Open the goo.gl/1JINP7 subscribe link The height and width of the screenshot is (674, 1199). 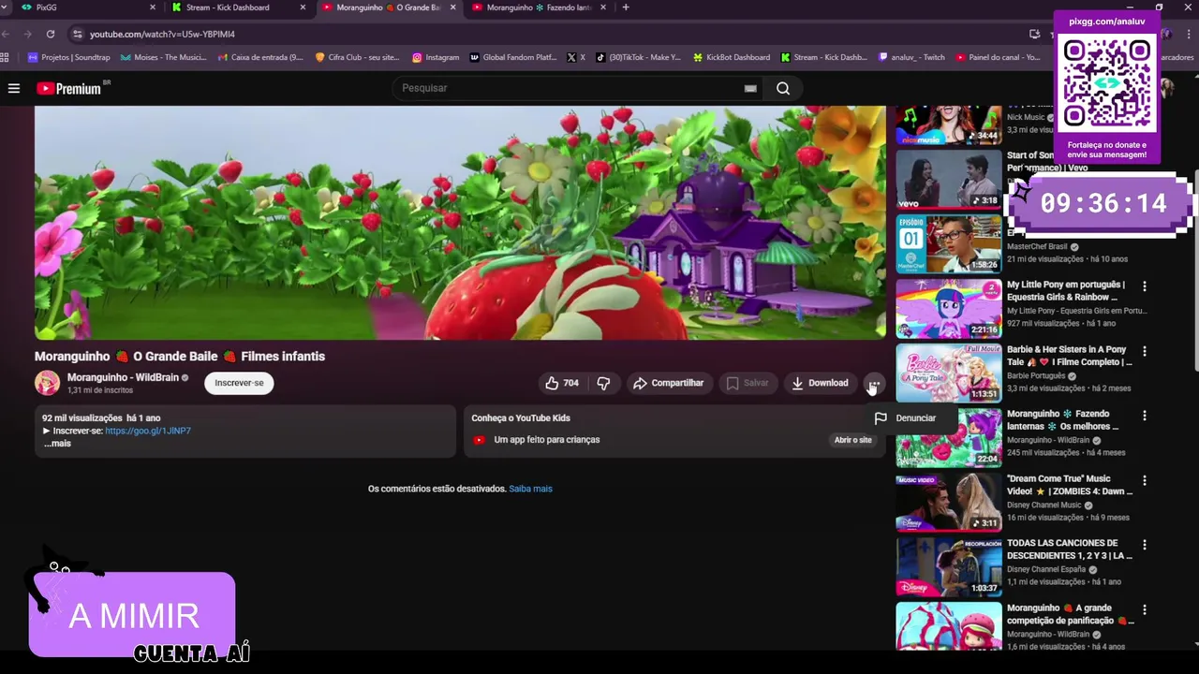tap(148, 431)
